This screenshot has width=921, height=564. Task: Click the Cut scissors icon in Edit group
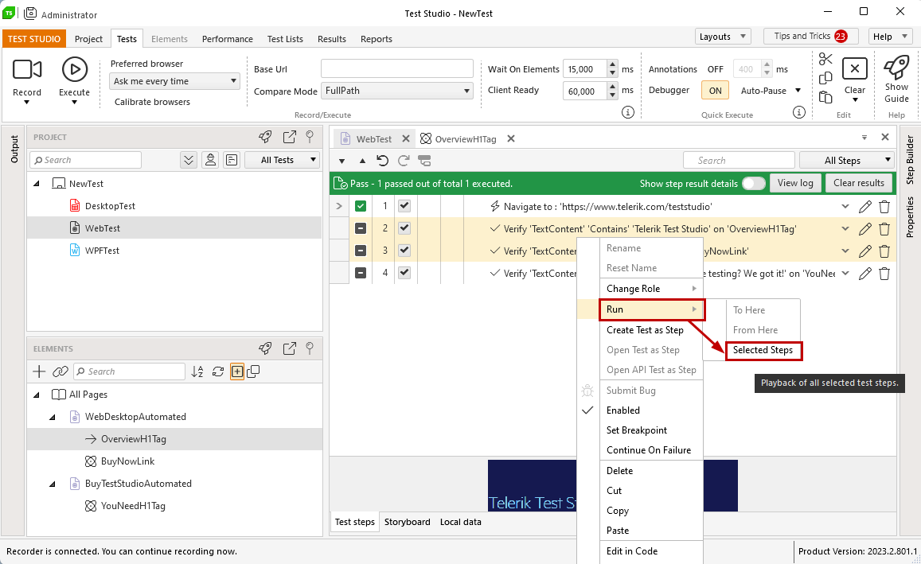pyautogui.click(x=825, y=59)
